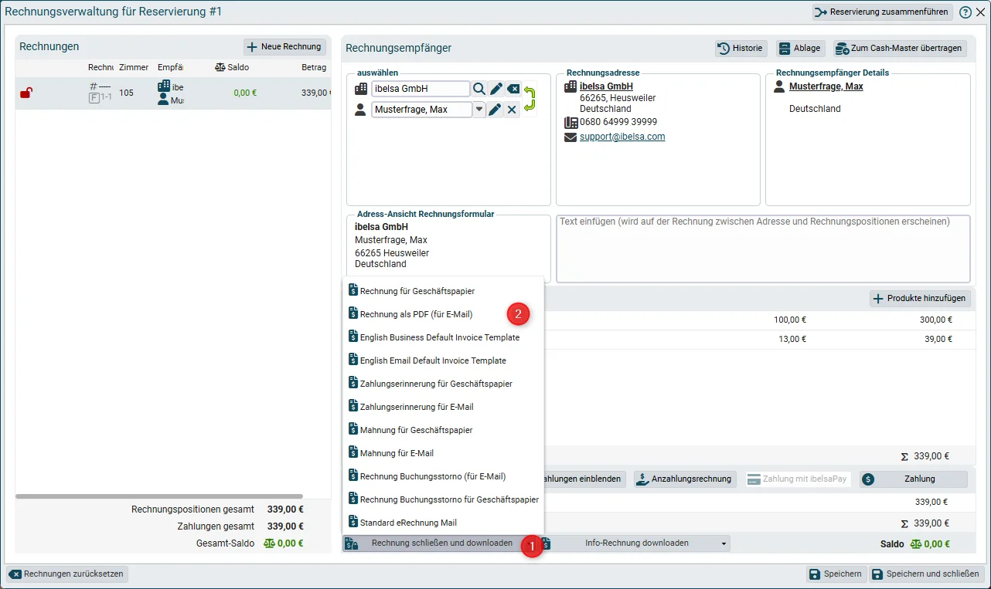The width and height of the screenshot is (991, 589).
Task: Click Speichern und schließen
Action: (x=927, y=574)
